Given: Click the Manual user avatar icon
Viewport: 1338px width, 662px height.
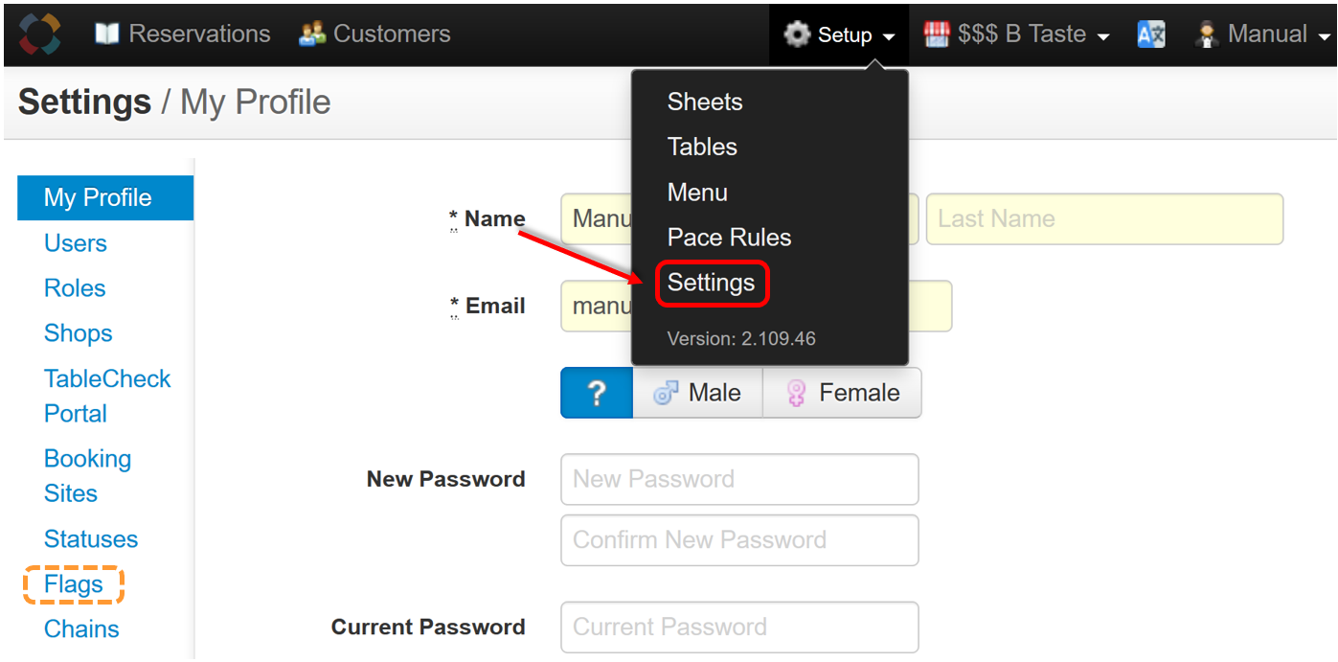Looking at the screenshot, I should click(x=1207, y=34).
